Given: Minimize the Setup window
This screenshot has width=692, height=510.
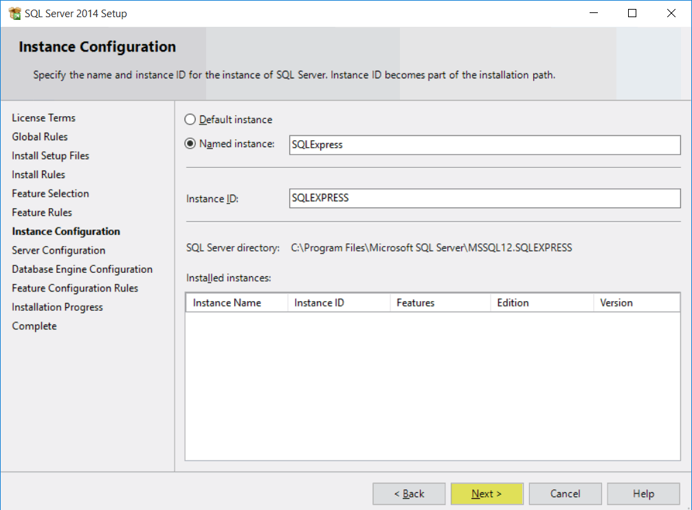Looking at the screenshot, I should click(594, 13).
